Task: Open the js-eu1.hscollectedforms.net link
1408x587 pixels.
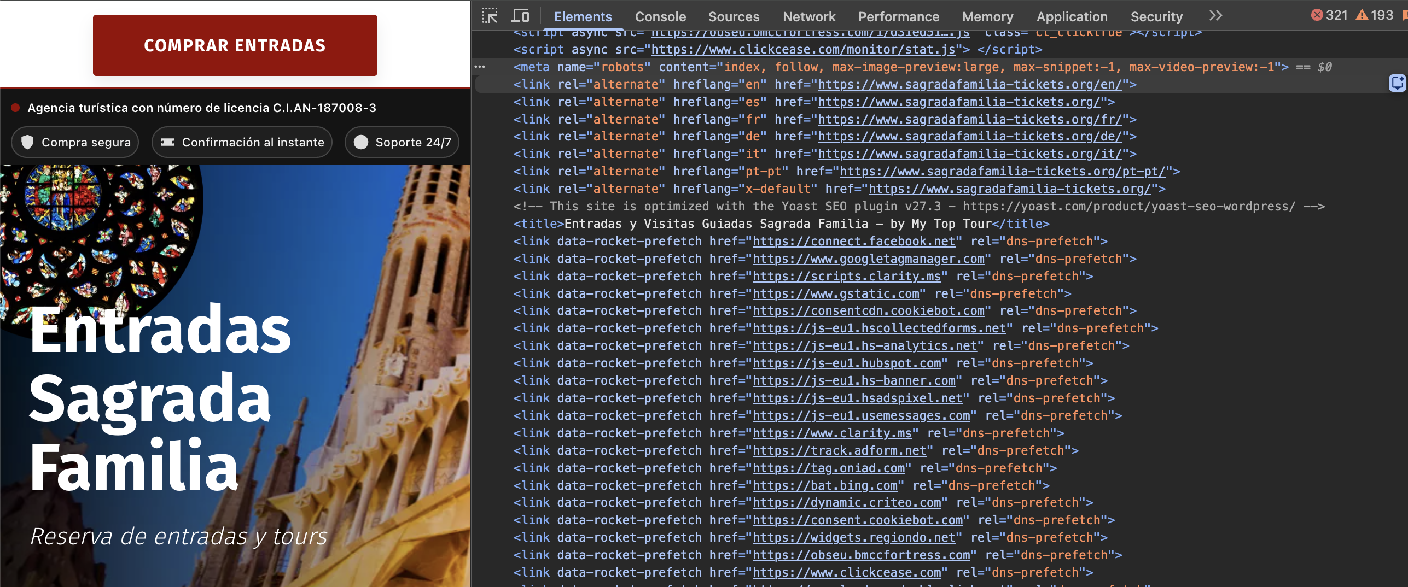Action: pyautogui.click(x=879, y=328)
